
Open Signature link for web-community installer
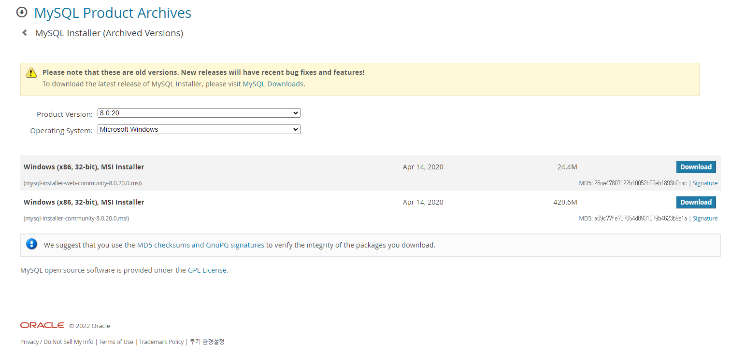point(705,183)
